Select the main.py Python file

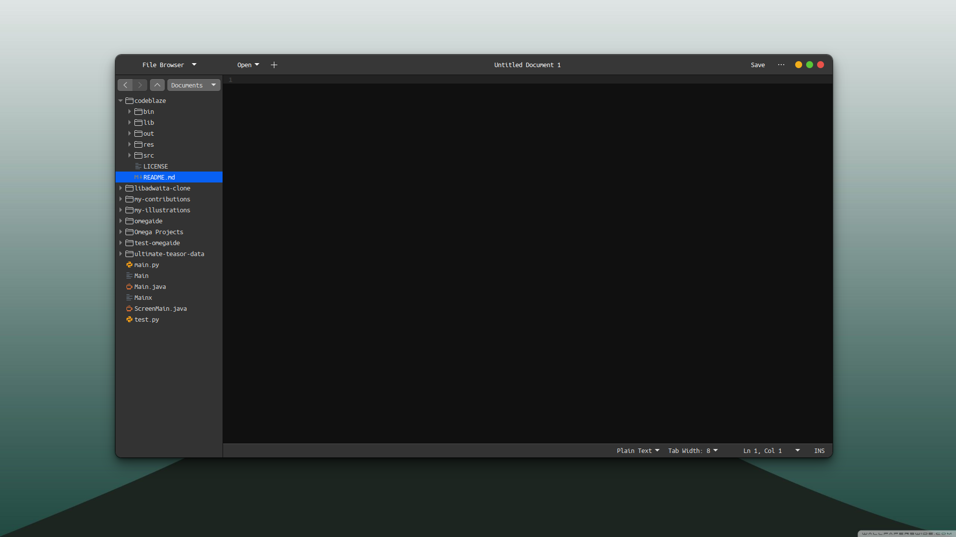(x=146, y=265)
